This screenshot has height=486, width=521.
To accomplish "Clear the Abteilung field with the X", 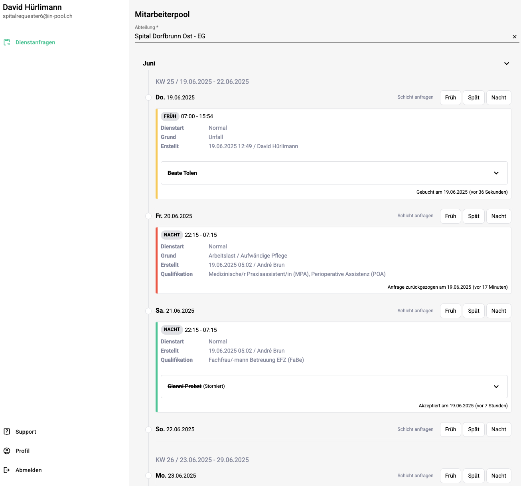I will coord(515,37).
